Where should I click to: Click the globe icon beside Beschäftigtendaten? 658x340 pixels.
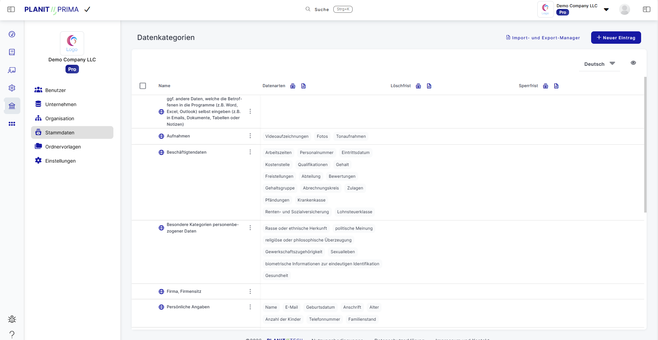pyautogui.click(x=161, y=152)
